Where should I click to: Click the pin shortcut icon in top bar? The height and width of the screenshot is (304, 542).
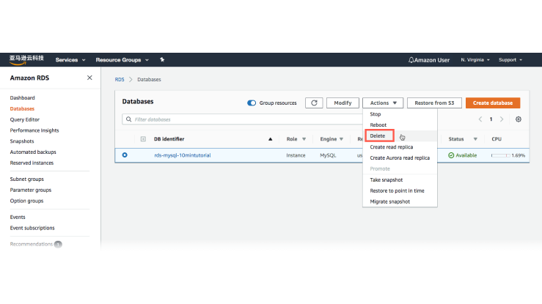click(162, 59)
